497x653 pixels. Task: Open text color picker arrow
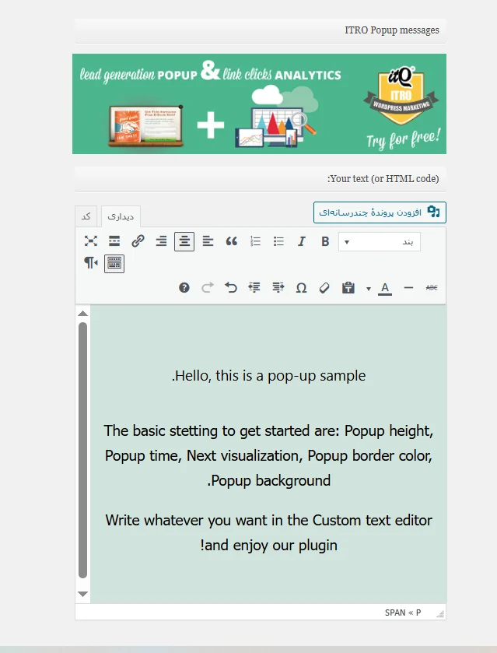tap(369, 288)
